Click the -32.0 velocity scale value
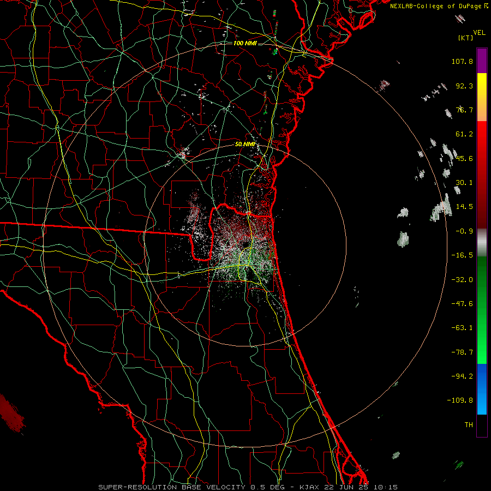491x491 pixels. point(462,280)
